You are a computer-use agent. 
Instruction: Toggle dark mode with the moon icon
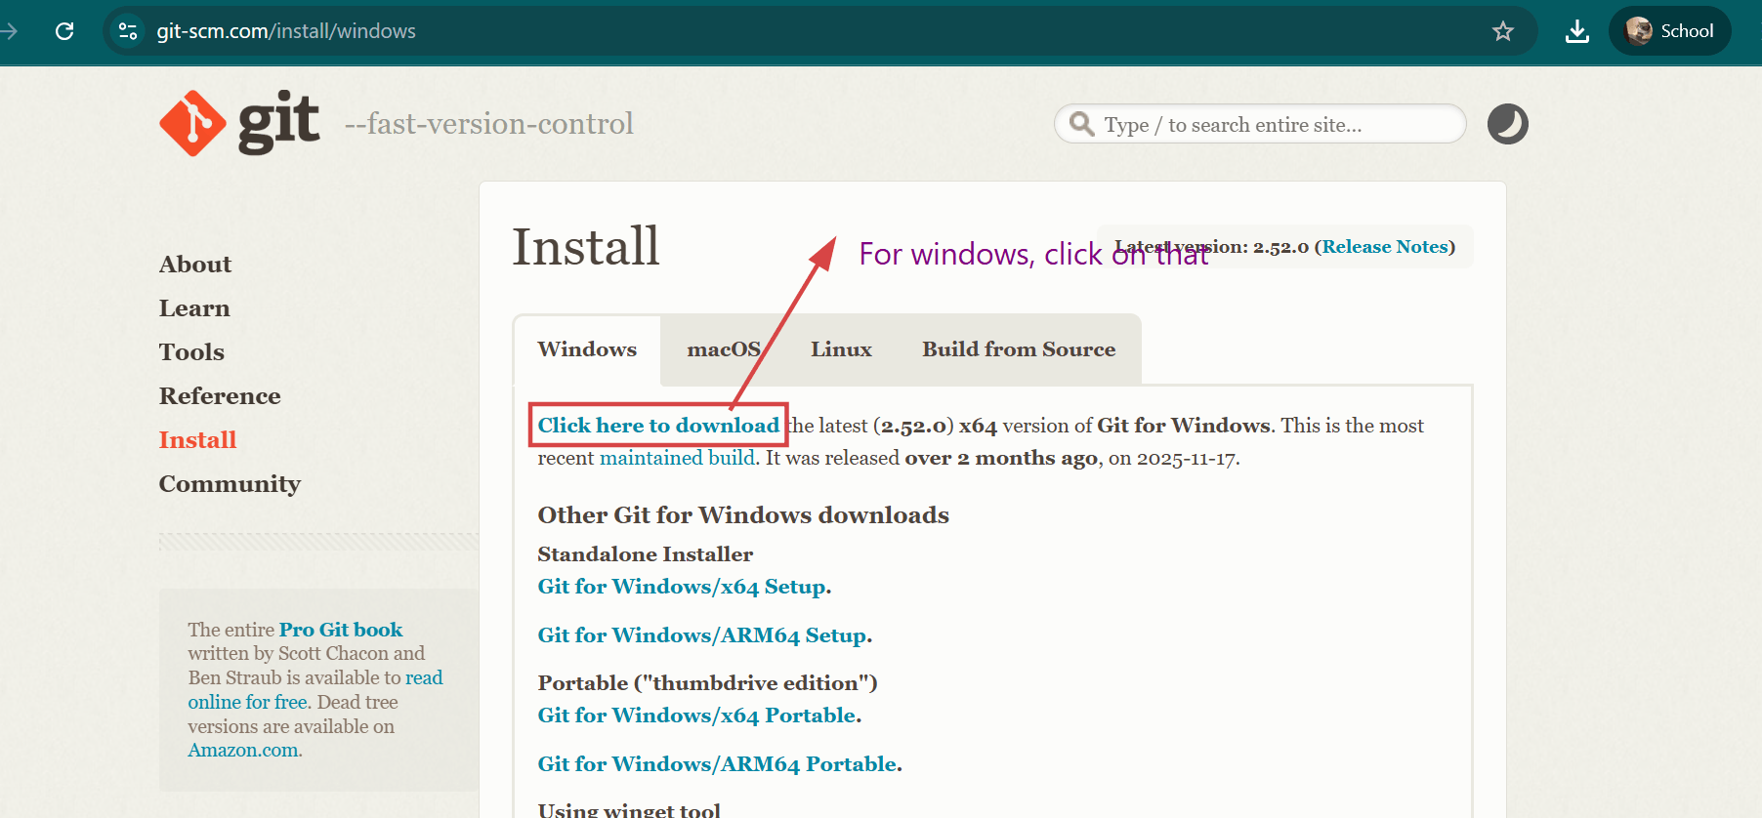tap(1507, 124)
